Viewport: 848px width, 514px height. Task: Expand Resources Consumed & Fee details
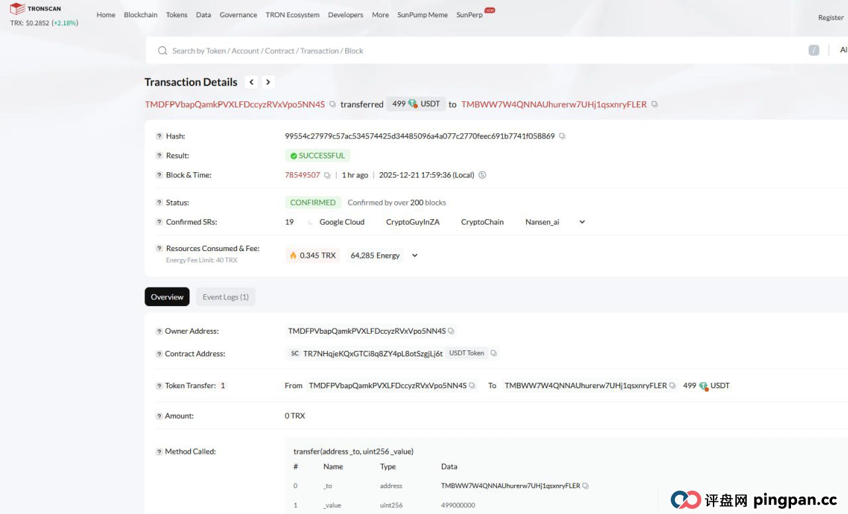[x=415, y=256]
